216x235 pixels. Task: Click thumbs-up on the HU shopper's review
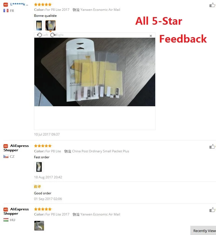[212, 210]
